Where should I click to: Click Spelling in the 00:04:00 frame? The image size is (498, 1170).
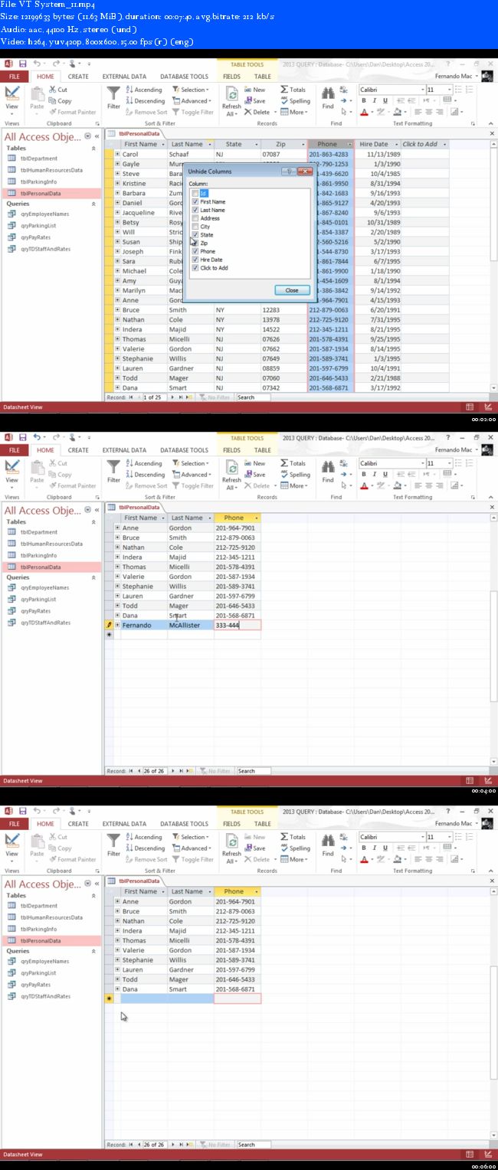pyautogui.click(x=296, y=475)
